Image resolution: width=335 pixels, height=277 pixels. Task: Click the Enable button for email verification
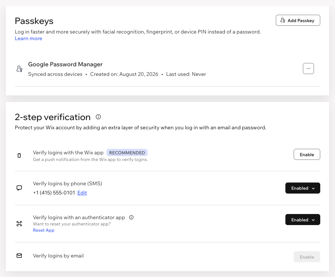pos(307,257)
